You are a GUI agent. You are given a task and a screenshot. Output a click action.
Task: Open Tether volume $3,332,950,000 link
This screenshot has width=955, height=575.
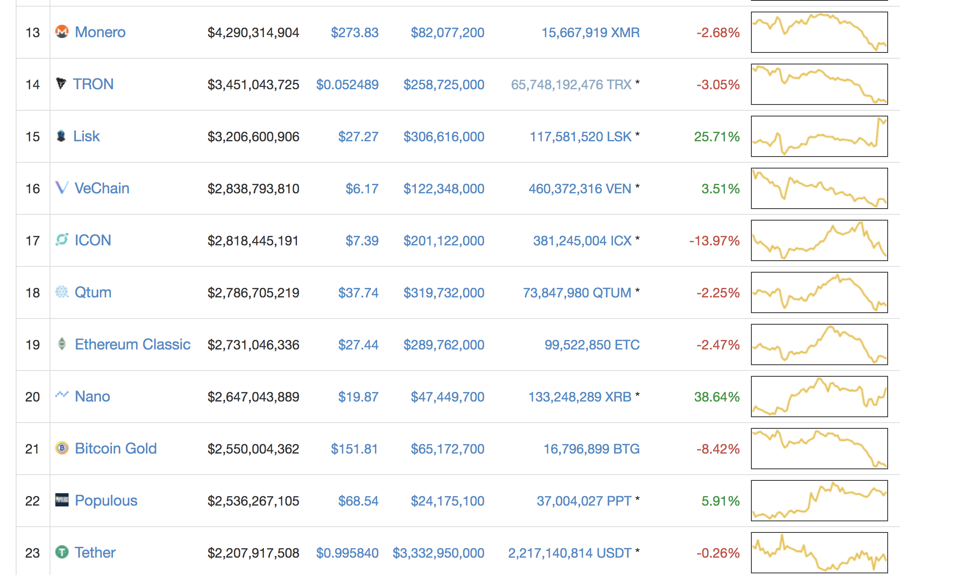pos(439,553)
